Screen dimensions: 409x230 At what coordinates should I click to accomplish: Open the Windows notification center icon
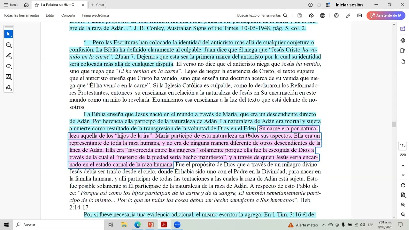pyautogui.click(x=400, y=225)
